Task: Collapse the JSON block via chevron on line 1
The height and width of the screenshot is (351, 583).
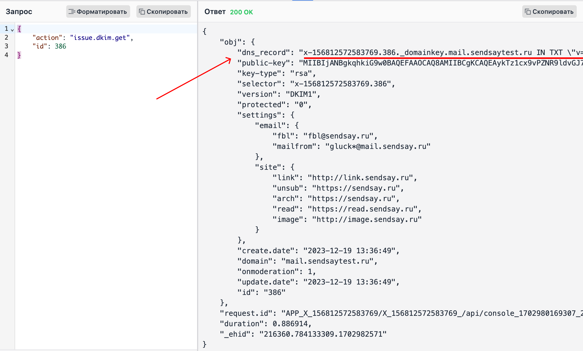Action: pyautogui.click(x=12, y=30)
